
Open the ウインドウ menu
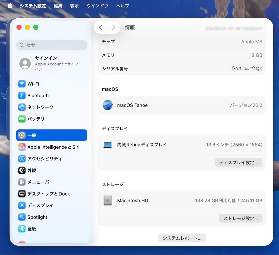[97, 5]
